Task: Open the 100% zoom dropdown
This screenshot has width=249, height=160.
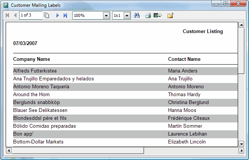Action: click(106, 15)
